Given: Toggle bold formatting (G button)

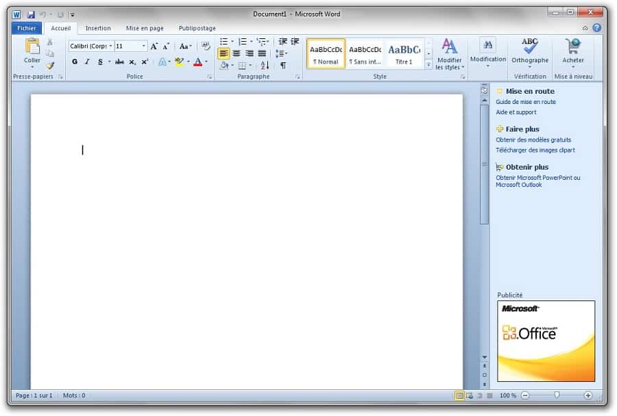Looking at the screenshot, I should pyautogui.click(x=75, y=62).
